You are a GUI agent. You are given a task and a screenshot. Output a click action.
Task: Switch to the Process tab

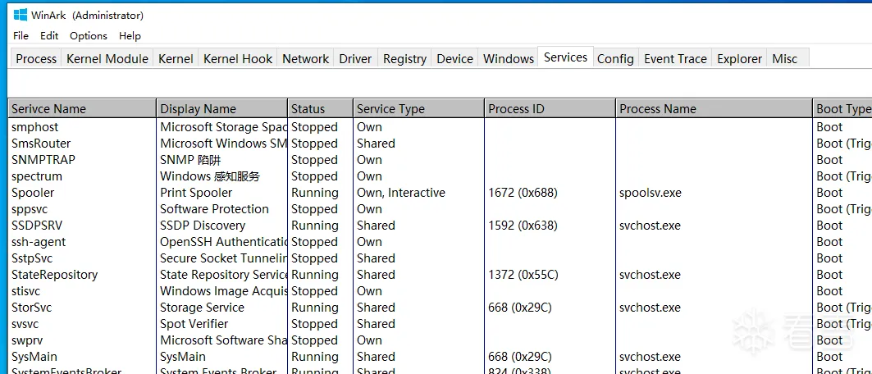point(36,59)
